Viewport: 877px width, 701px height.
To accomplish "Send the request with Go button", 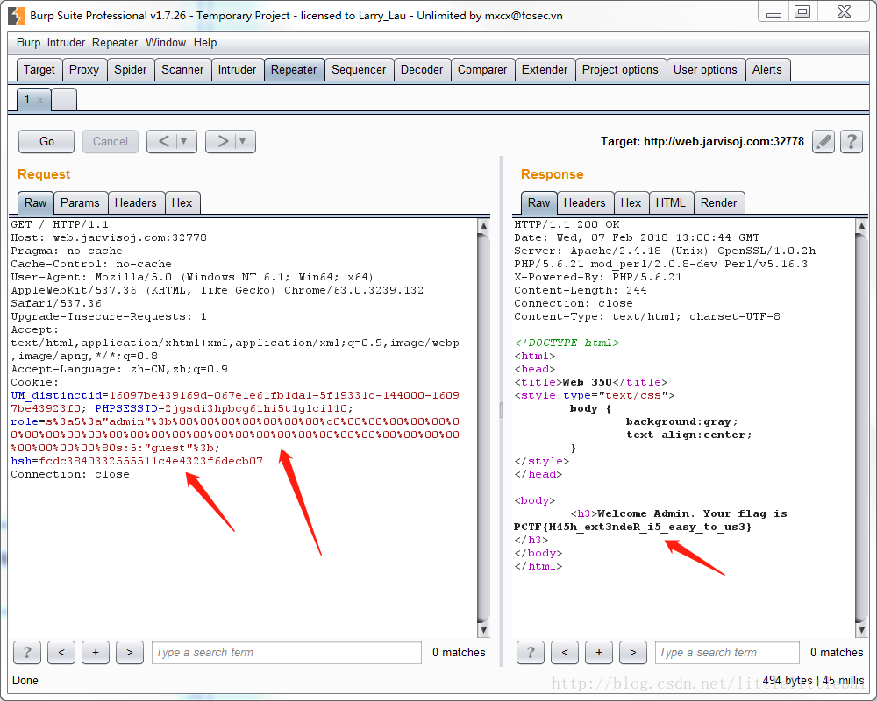I will [x=46, y=141].
